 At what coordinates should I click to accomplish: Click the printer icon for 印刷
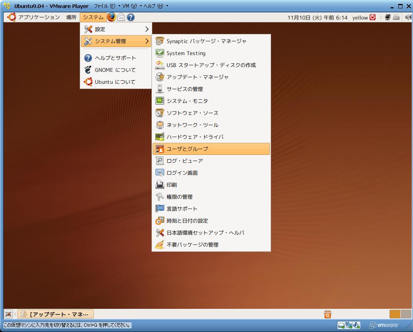pyautogui.click(x=159, y=185)
